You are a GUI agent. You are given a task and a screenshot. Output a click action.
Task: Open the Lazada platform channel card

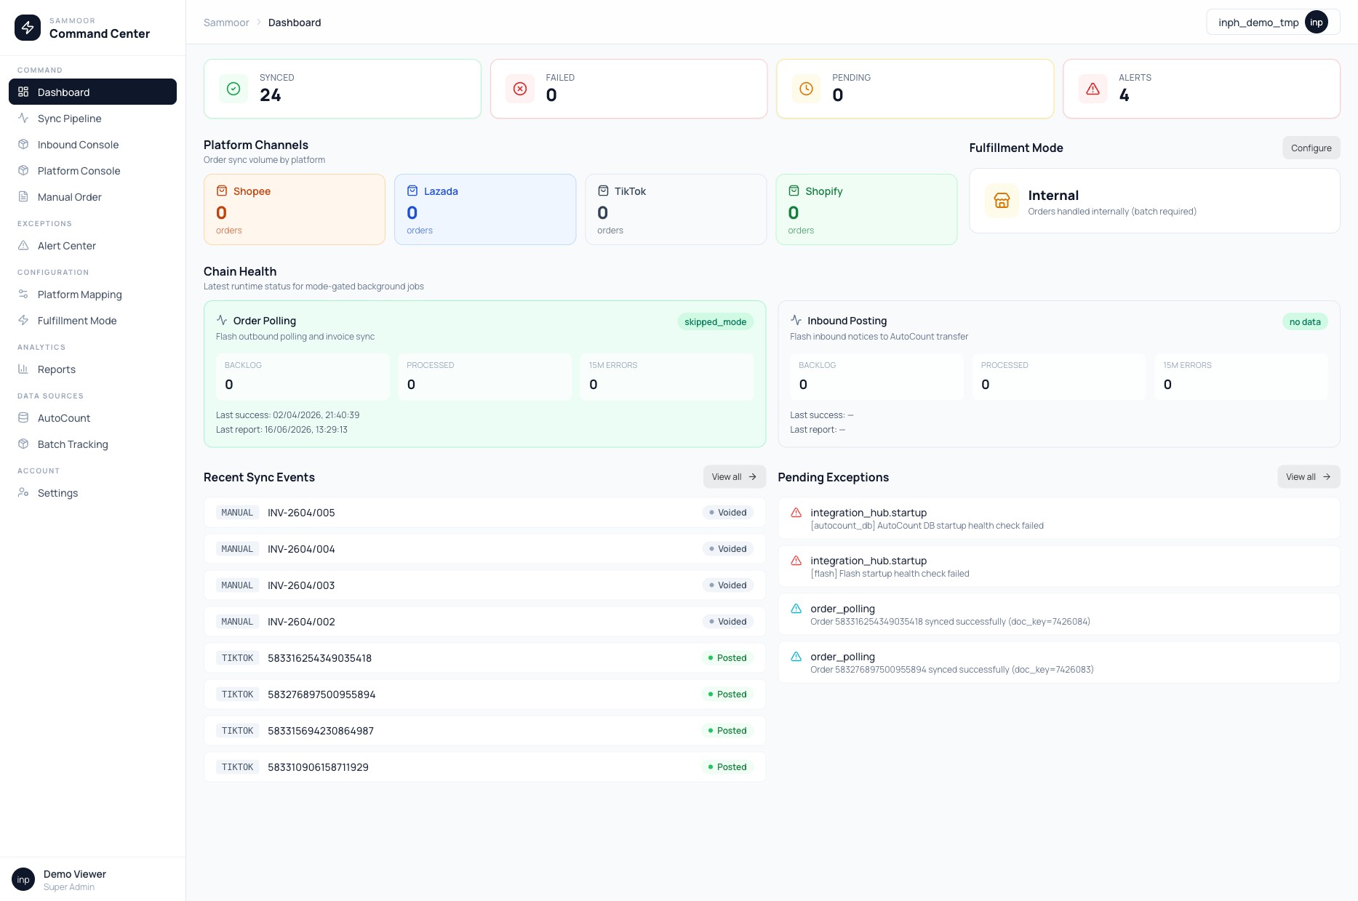[485, 209]
